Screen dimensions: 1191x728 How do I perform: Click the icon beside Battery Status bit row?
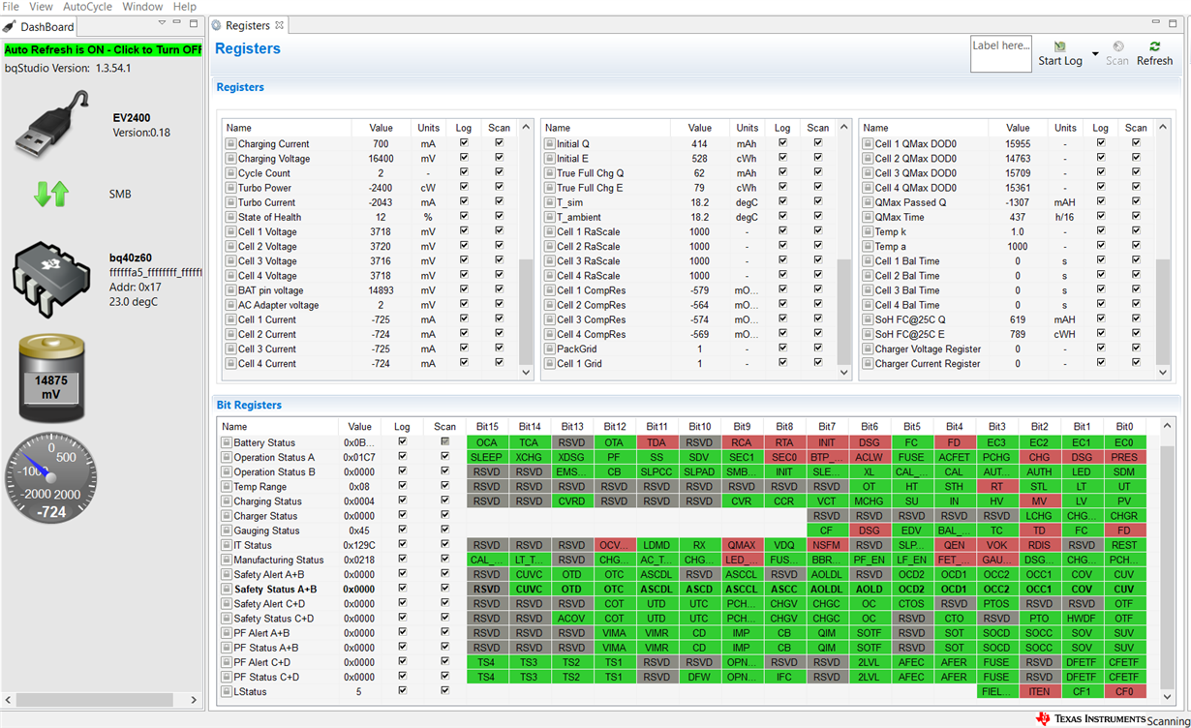227,442
